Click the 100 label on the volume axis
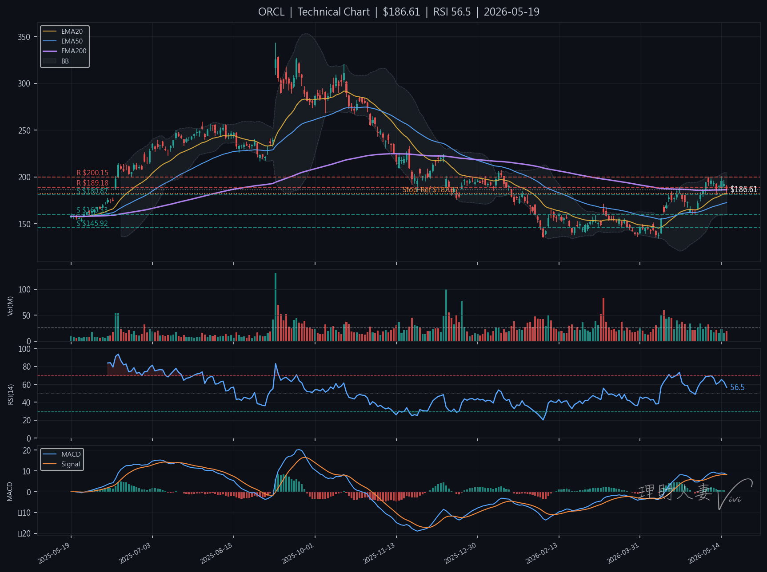The width and height of the screenshot is (767, 572). (x=24, y=289)
